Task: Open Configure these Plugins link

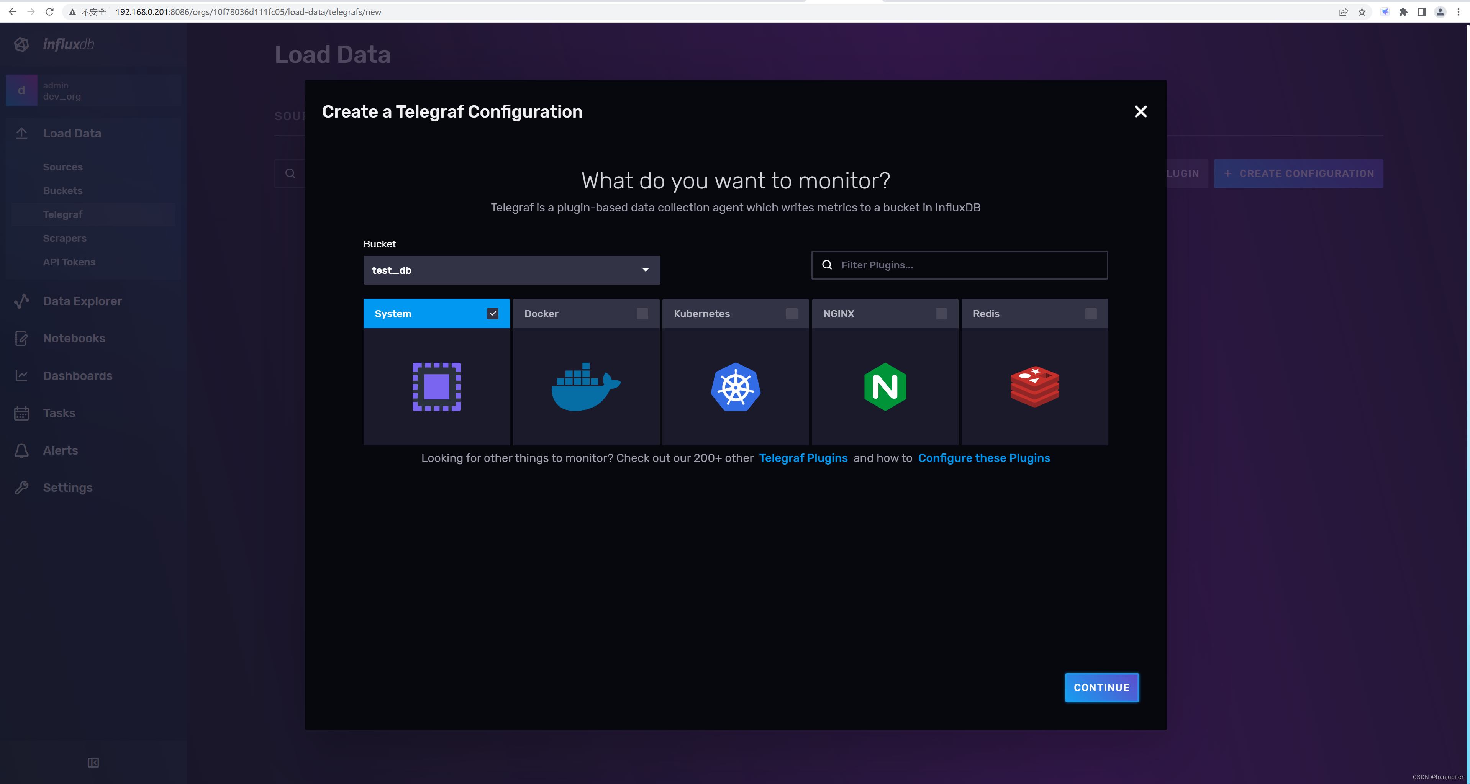Action: [x=984, y=458]
